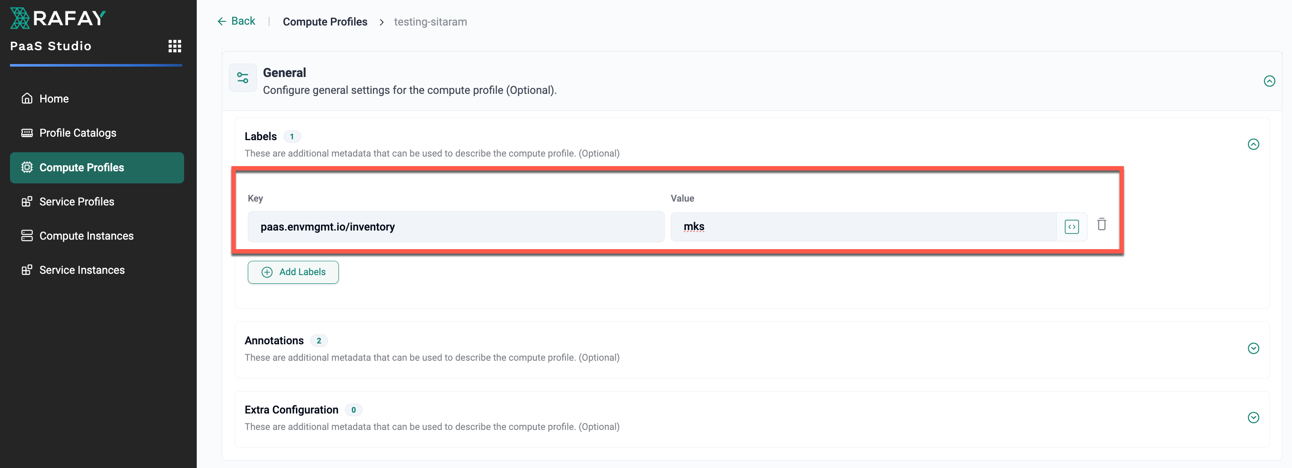Click the Home house icon
This screenshot has height=468, width=1292.
(27, 99)
